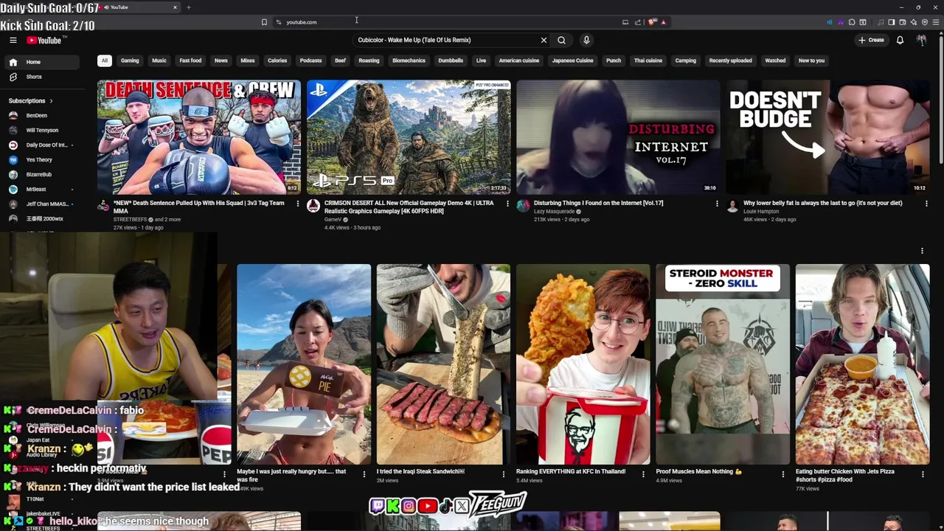Image resolution: width=944 pixels, height=531 pixels.
Task: Open the browser main menu icon
Action: pyautogui.click(x=935, y=22)
